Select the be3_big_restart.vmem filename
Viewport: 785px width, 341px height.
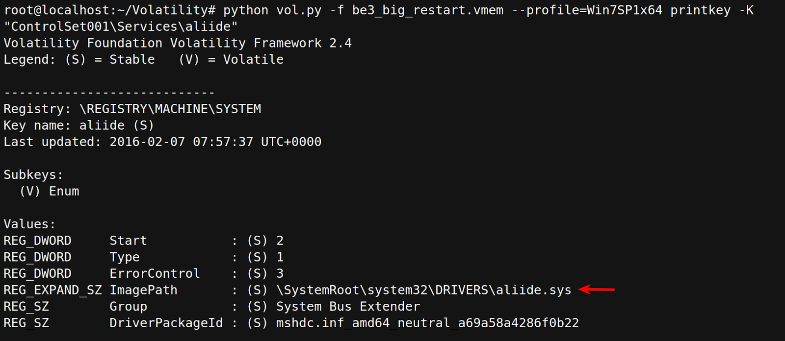[x=427, y=10]
